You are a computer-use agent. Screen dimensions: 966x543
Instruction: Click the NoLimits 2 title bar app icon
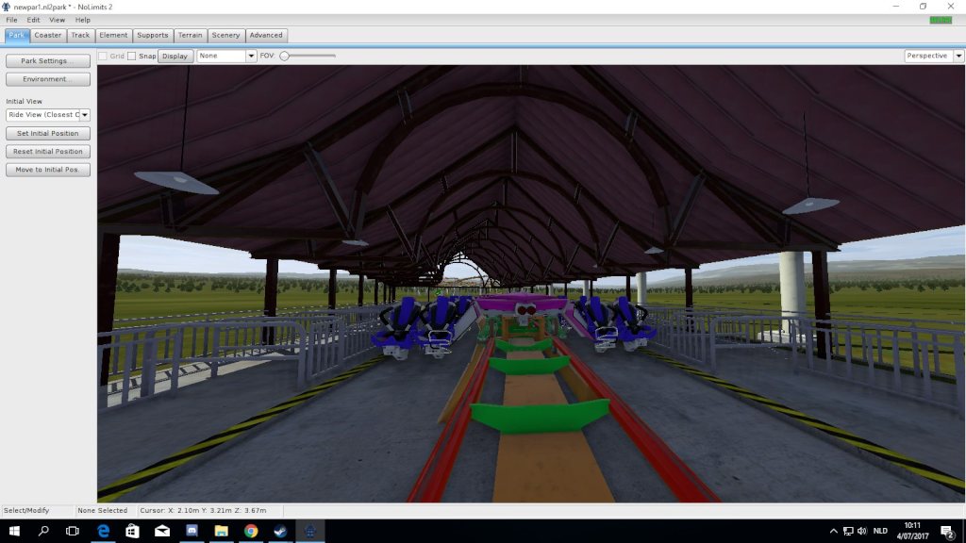point(7,7)
